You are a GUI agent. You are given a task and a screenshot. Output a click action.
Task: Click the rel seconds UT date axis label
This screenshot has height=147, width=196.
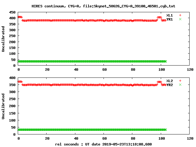coord(104,144)
